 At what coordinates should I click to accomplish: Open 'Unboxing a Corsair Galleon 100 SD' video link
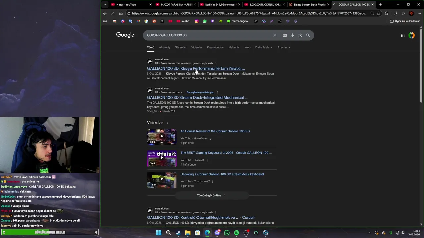(x=222, y=174)
